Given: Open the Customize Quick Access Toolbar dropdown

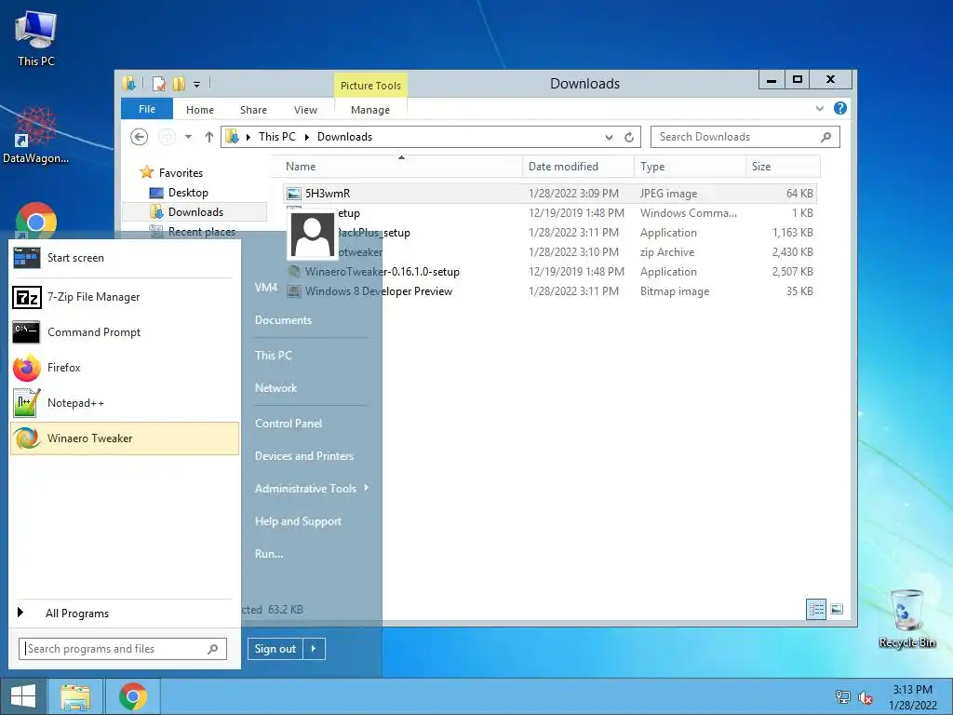Looking at the screenshot, I should [197, 85].
